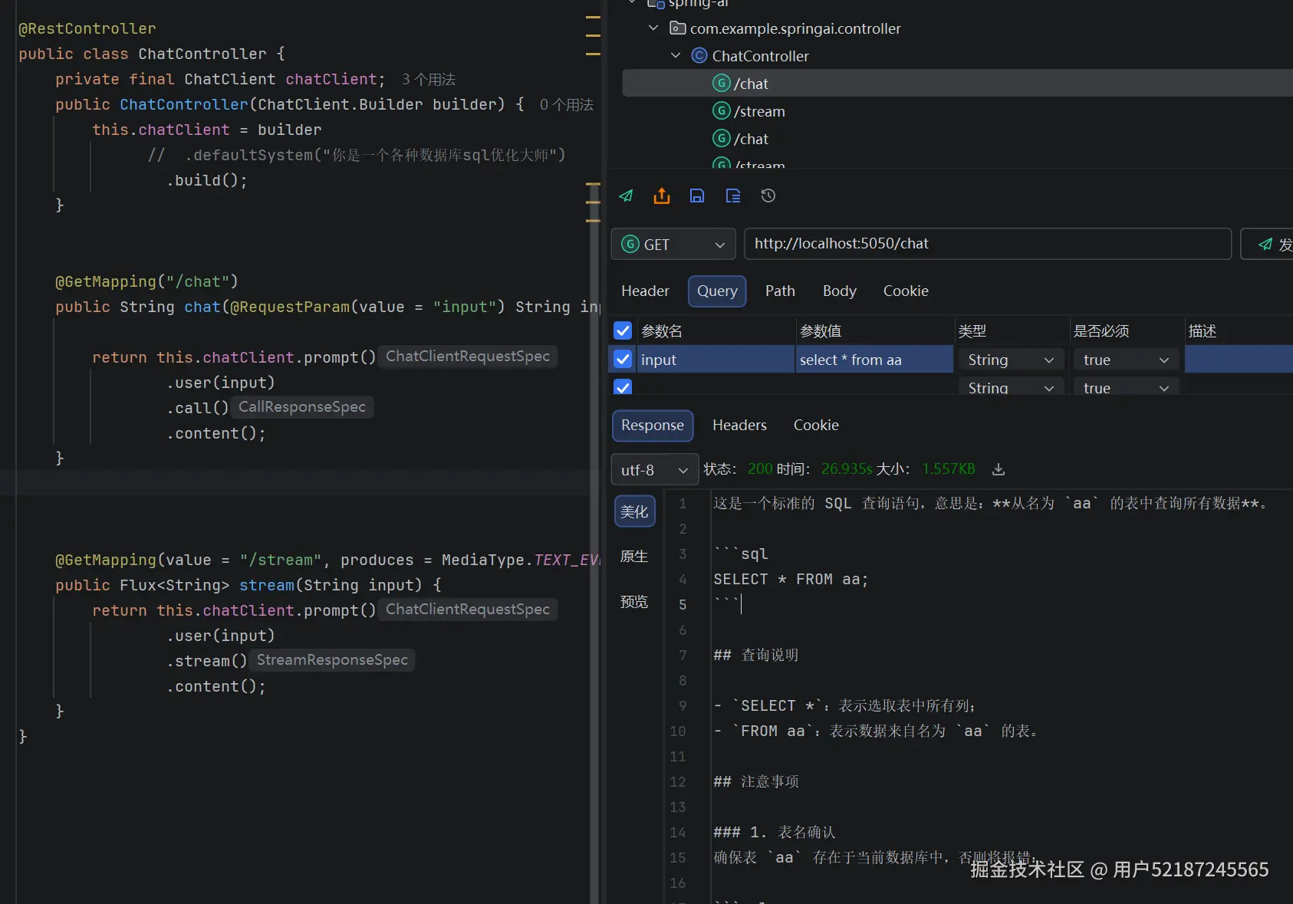Click the 描述 column header

[x=1203, y=331]
